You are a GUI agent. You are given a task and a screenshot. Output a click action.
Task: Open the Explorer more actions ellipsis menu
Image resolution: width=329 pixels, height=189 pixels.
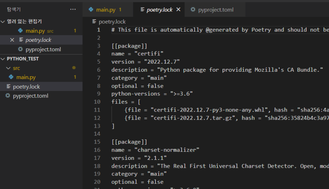click(x=73, y=9)
